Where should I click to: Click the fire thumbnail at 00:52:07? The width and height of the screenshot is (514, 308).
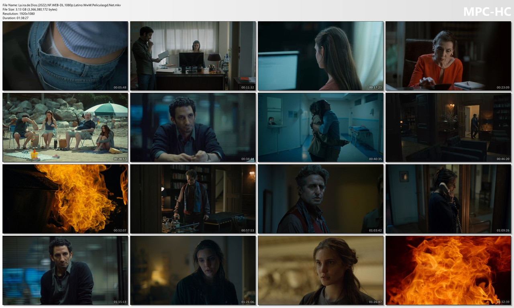[65, 199]
